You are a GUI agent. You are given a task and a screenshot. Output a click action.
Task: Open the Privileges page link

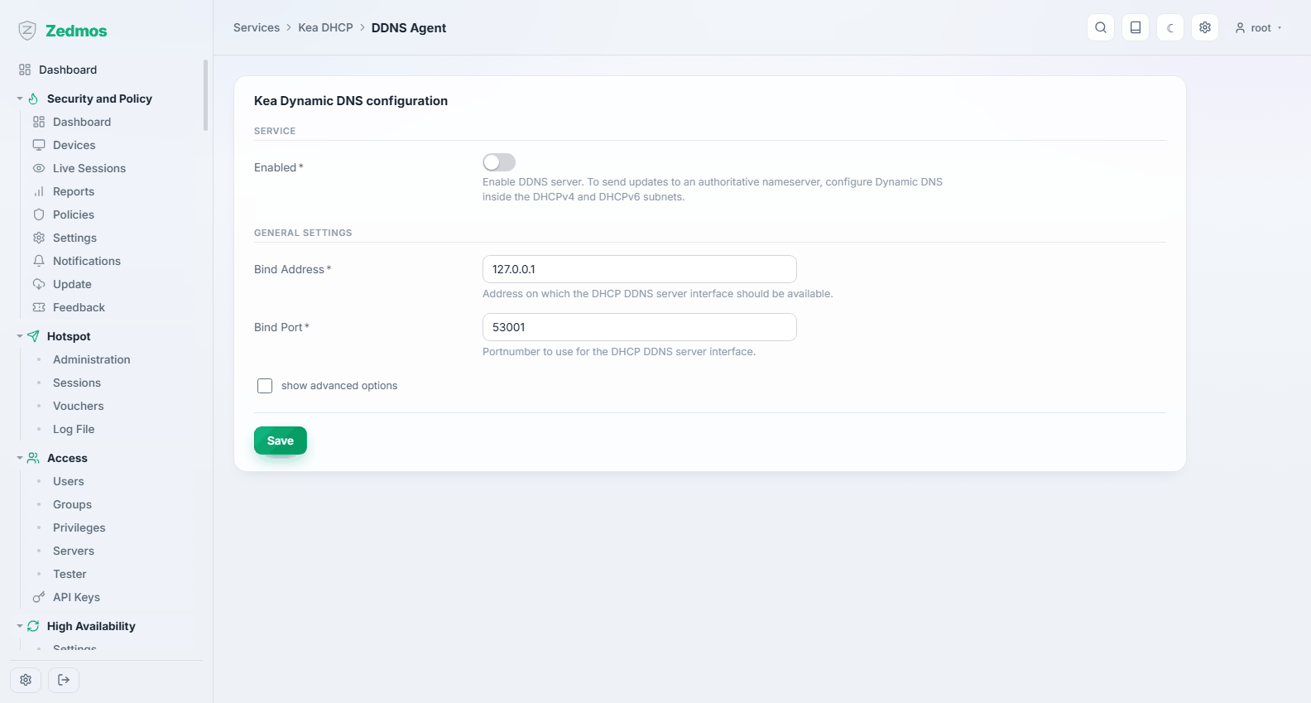pos(79,527)
